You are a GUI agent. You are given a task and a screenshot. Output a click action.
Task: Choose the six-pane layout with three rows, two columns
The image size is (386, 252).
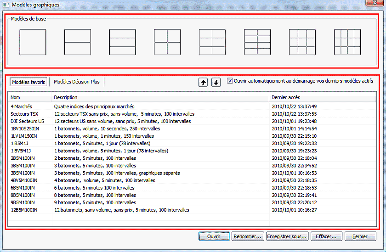pyautogui.click(x=212, y=42)
